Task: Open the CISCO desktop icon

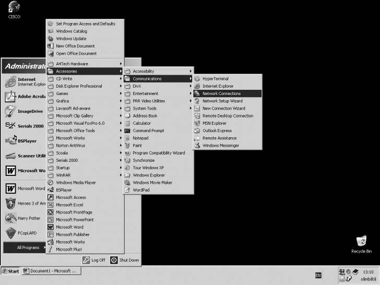Action: 14,8
